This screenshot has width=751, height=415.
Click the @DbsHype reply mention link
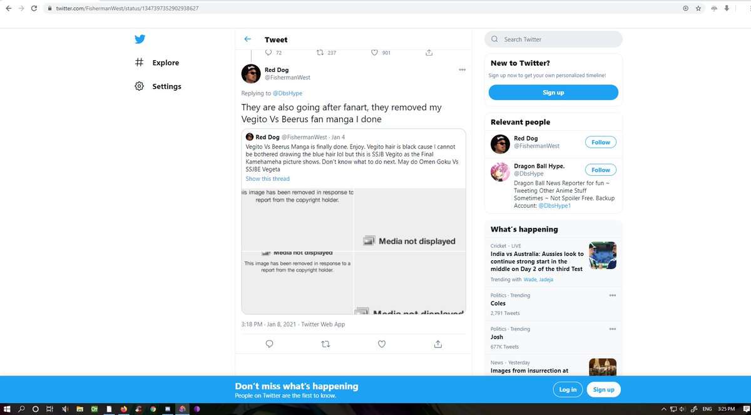[287, 93]
